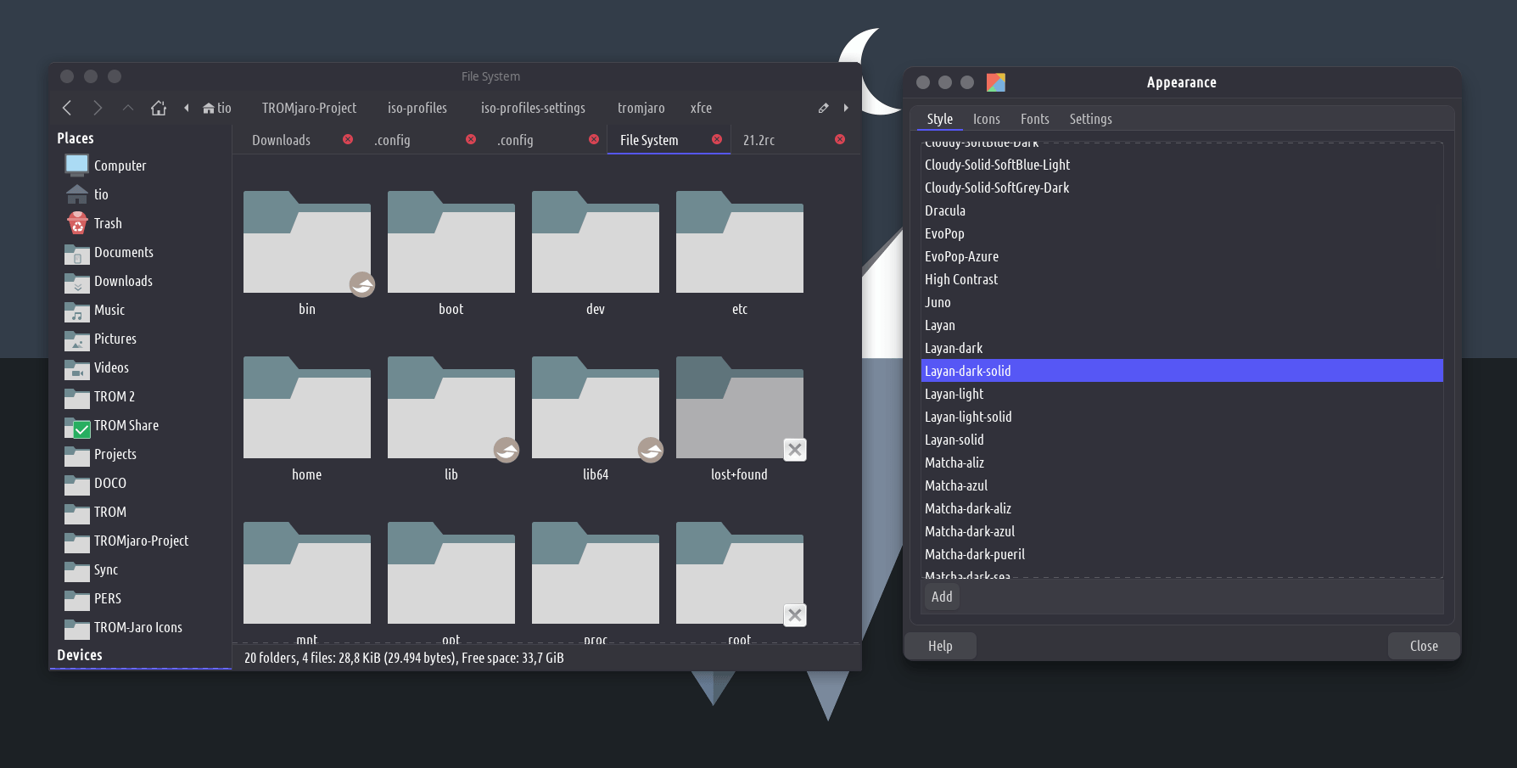The width and height of the screenshot is (1517, 768).
Task: Switch to the Icons tab in Appearance
Action: pyautogui.click(x=986, y=119)
